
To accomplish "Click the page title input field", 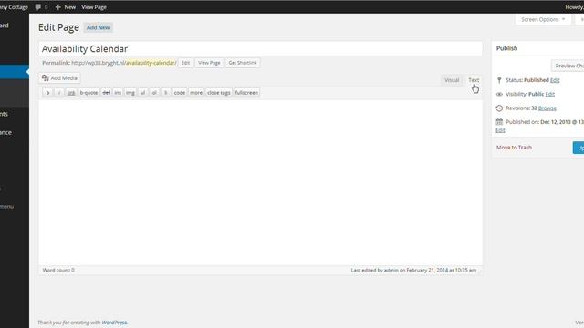I will pos(260,48).
